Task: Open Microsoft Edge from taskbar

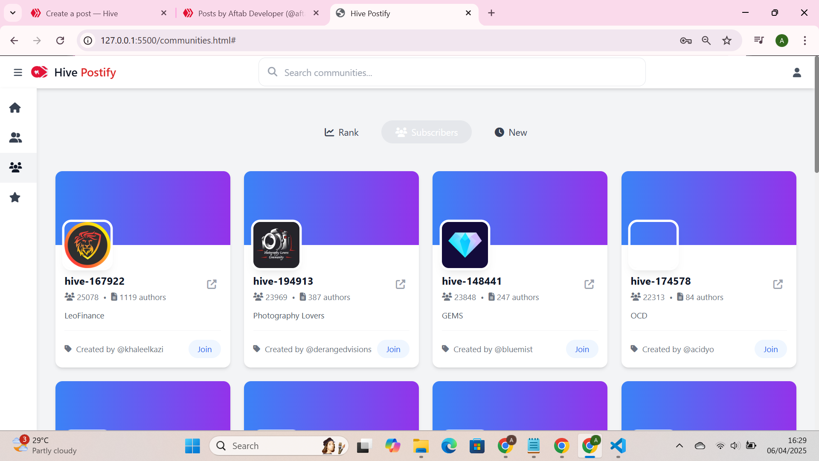Action: click(x=449, y=446)
